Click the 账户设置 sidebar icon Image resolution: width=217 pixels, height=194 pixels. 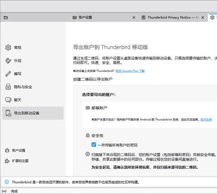[x=7, y=151]
